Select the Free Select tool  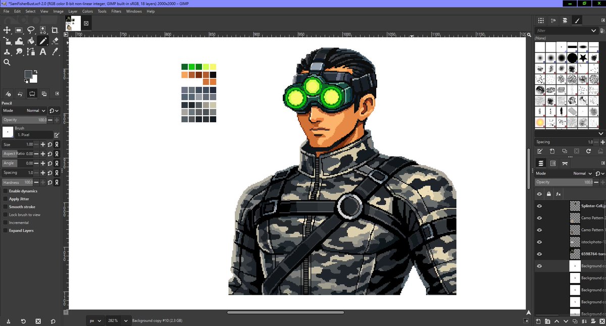click(31, 30)
